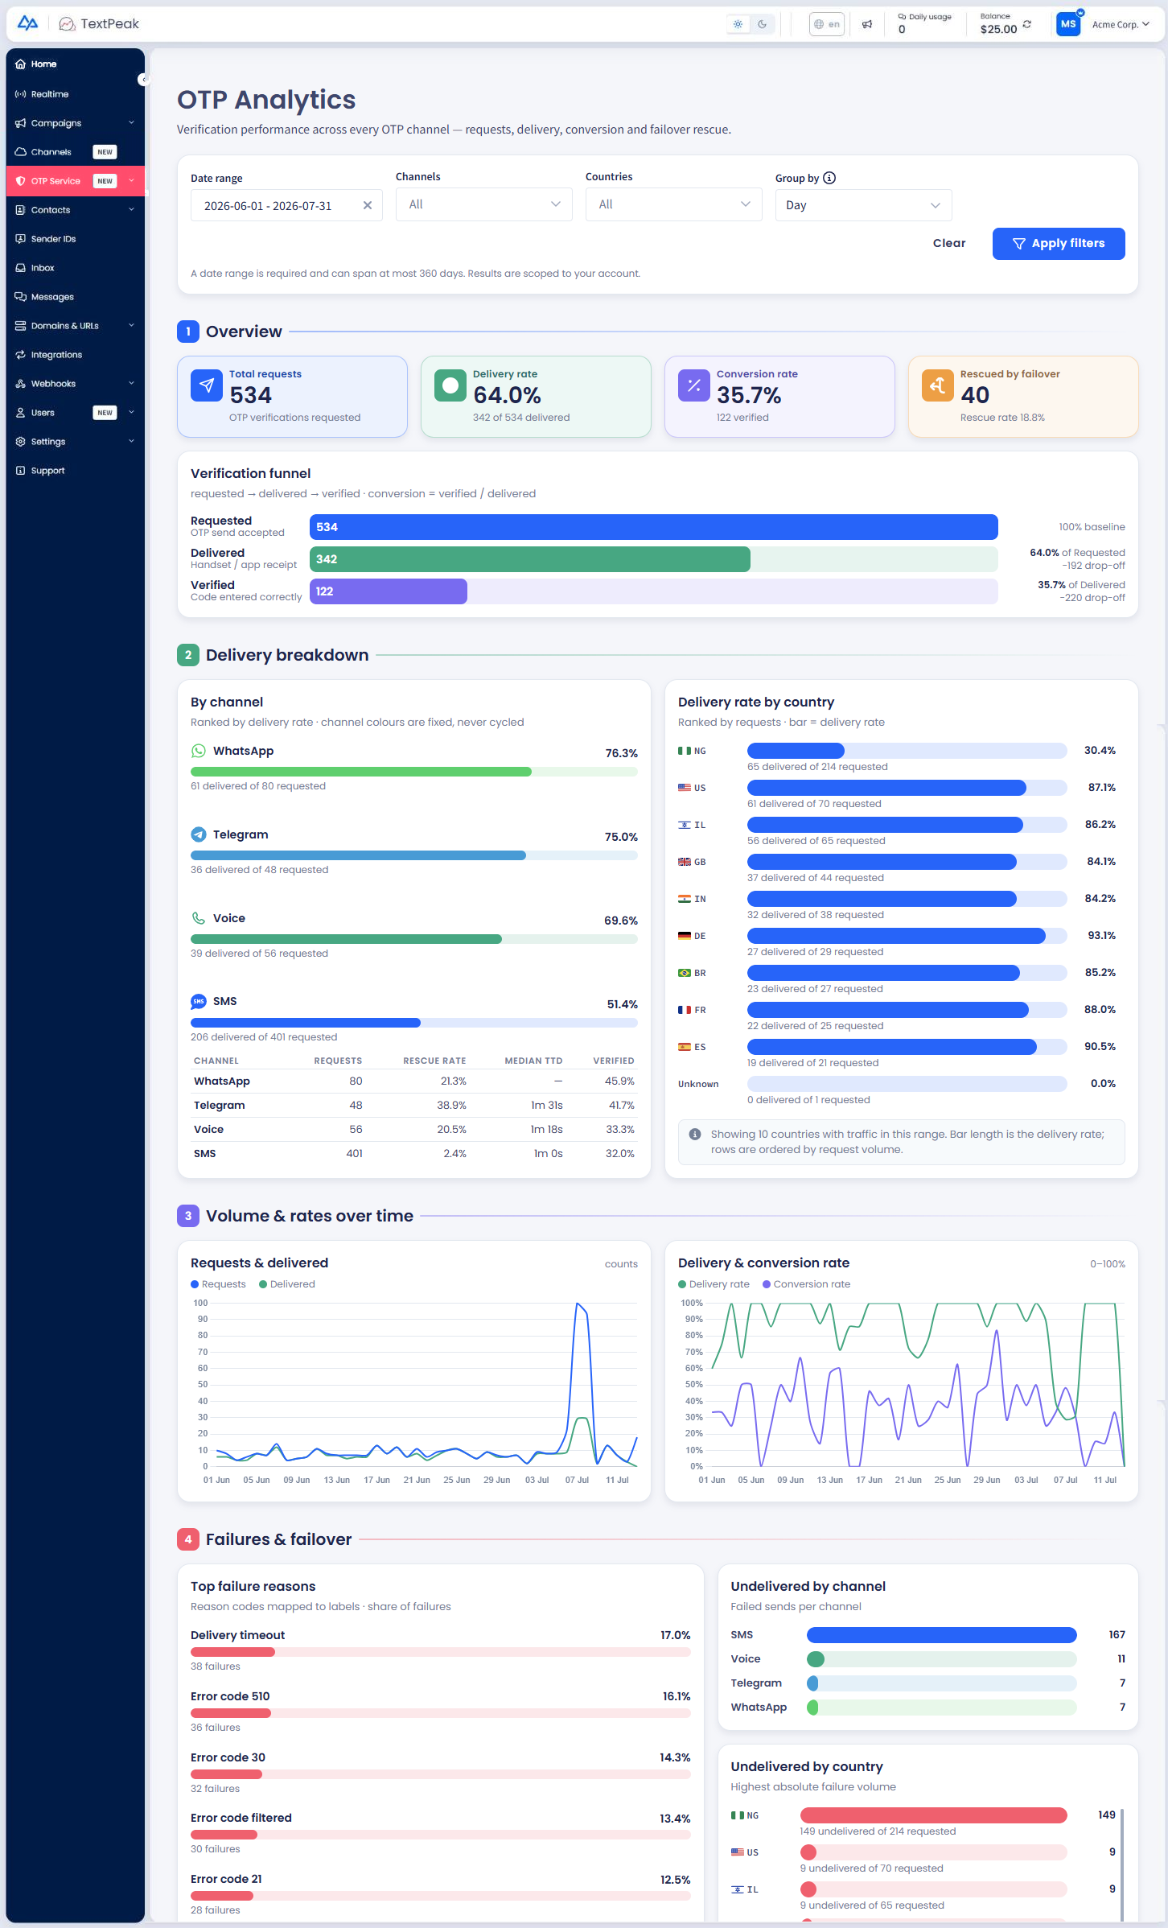
Task: Toggle the Delivery rate legend series
Action: pos(714,1284)
